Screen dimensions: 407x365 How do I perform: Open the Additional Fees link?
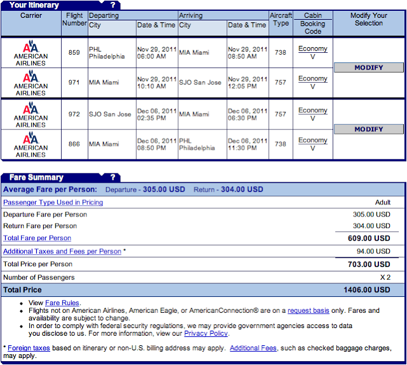point(253,348)
